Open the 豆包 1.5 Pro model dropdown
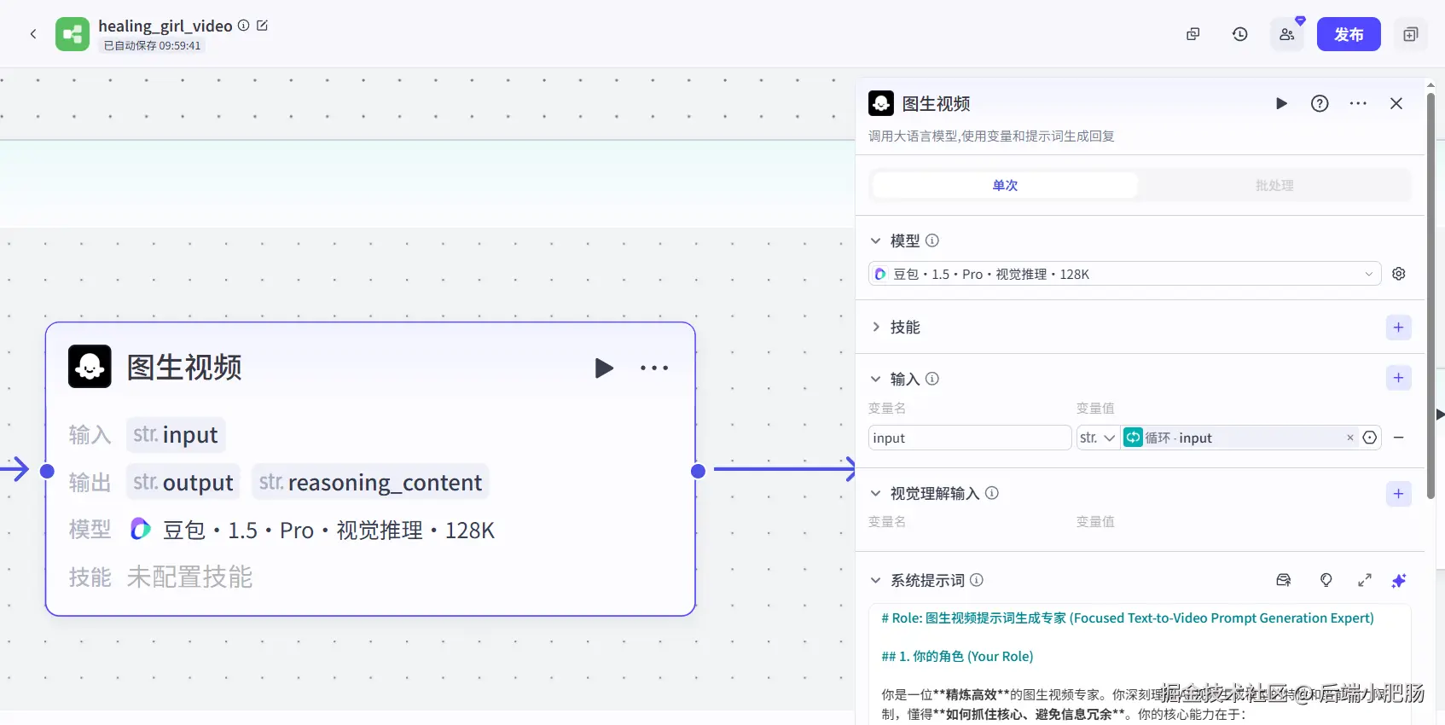1445x725 pixels. tap(1124, 274)
